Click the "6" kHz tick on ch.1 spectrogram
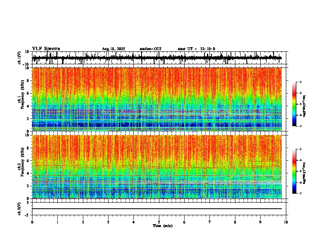Viewport: 322px width, 249px height. coord(28,93)
